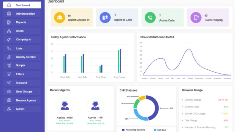This screenshot has width=235, height=132.
Task: Click the Agent In Calls card
Action: (x=117, y=18)
